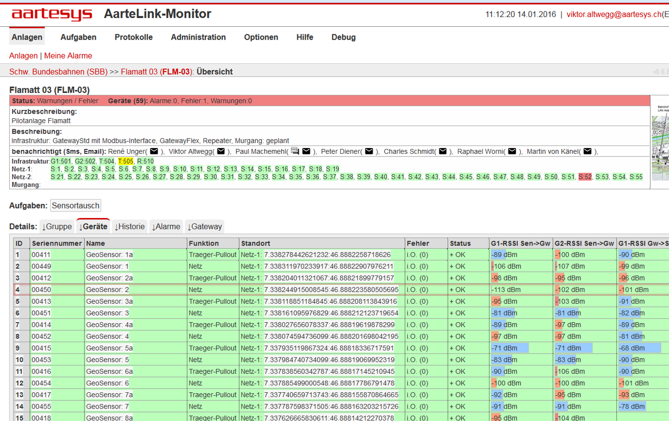
Task: Select the Geräte details tab
Action: pyautogui.click(x=93, y=226)
